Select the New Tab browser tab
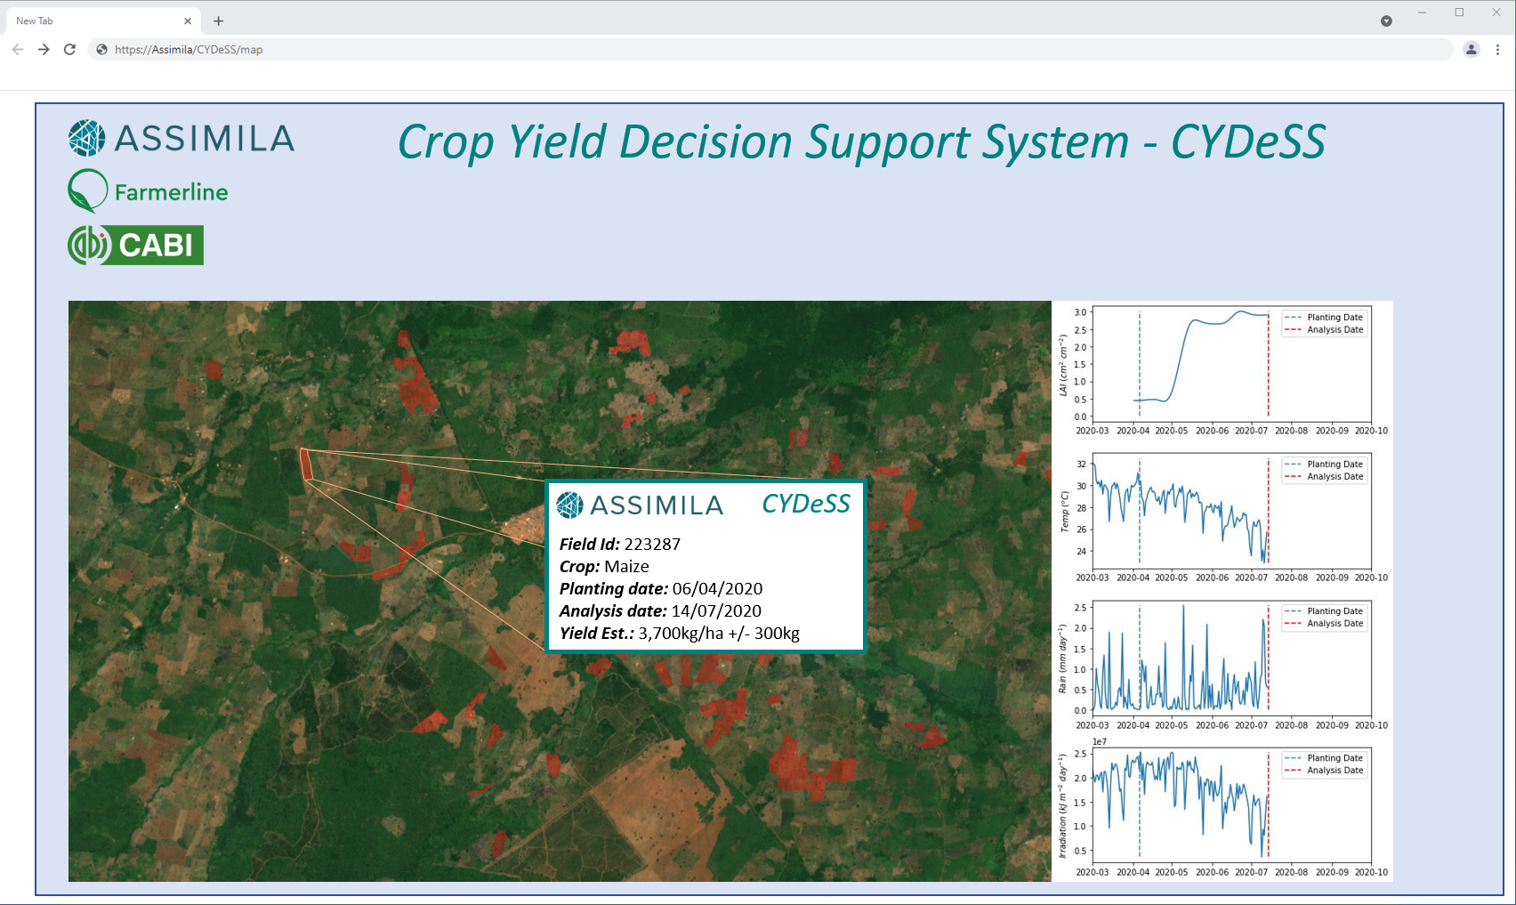Screen dimensions: 1516x905 pyautogui.click(x=89, y=20)
